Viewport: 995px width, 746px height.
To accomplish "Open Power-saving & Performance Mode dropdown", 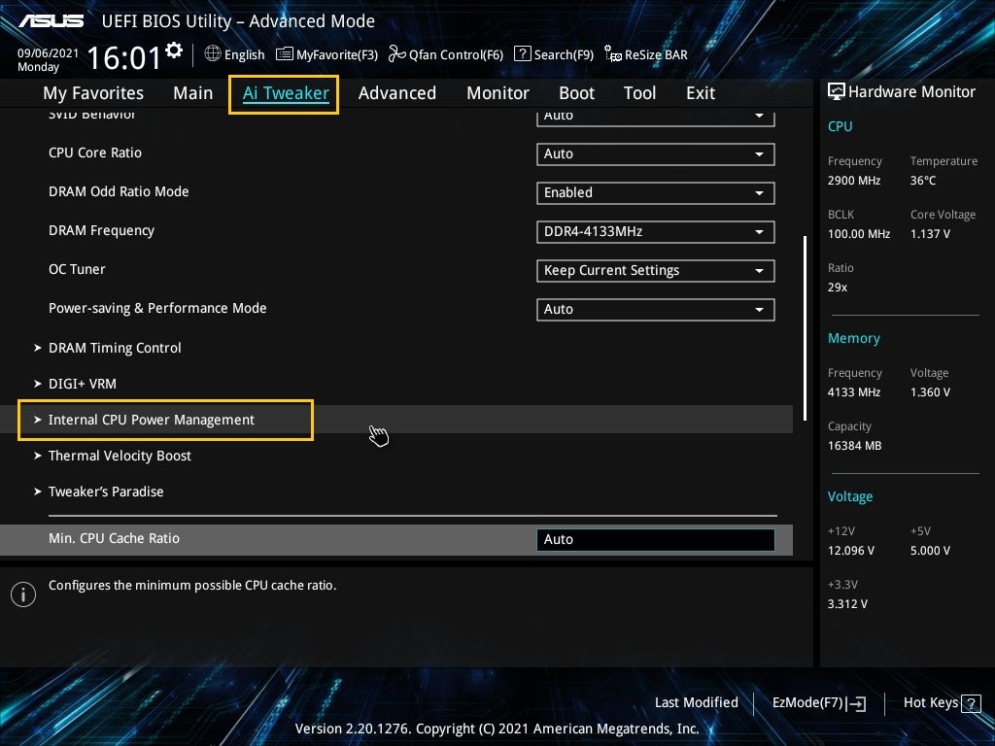I will click(656, 310).
